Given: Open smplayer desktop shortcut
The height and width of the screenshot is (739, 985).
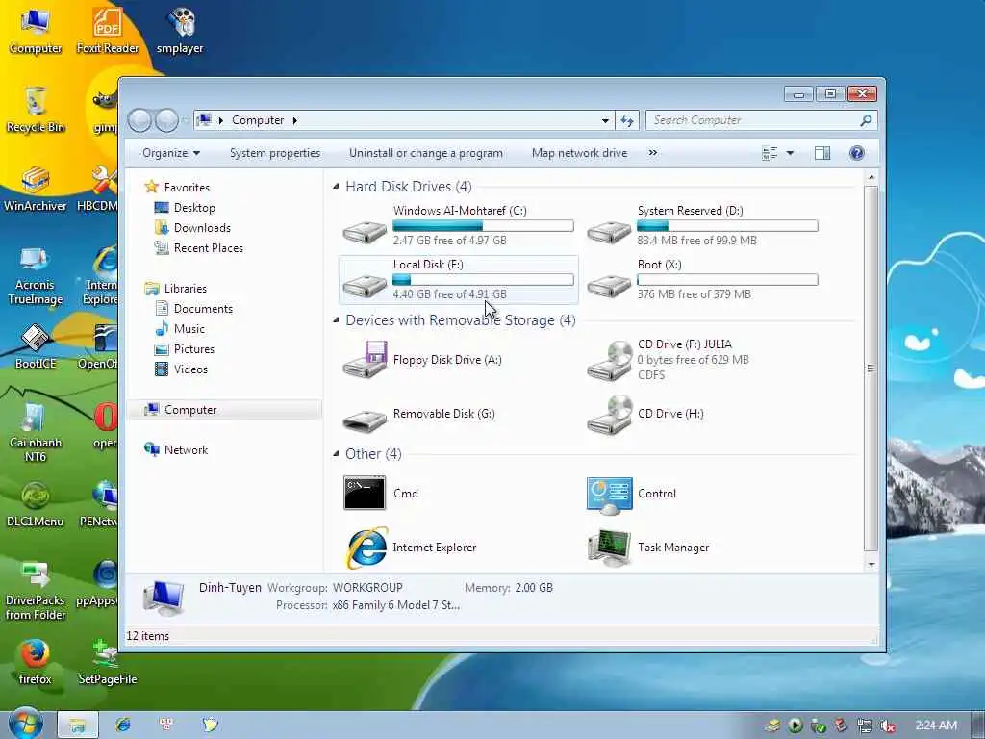Looking at the screenshot, I should (x=180, y=30).
